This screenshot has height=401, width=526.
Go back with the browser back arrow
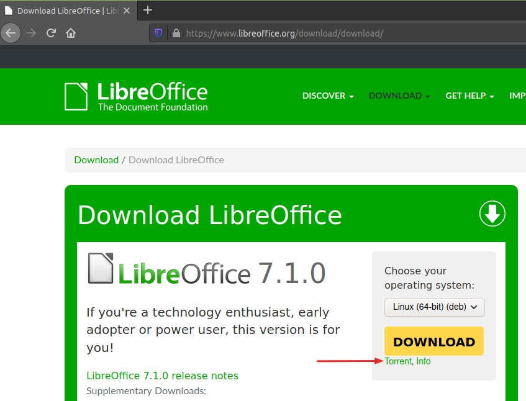click(x=11, y=33)
